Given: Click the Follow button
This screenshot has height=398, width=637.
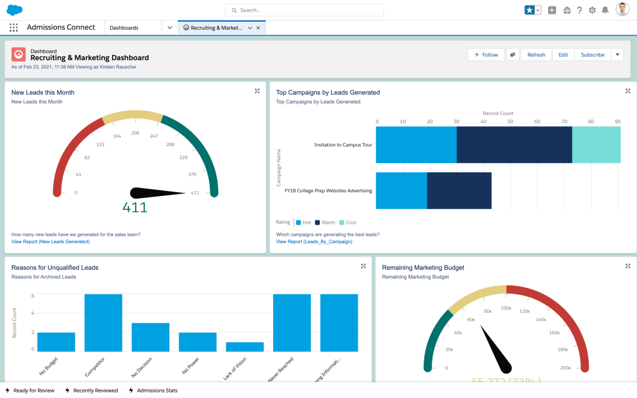Looking at the screenshot, I should pyautogui.click(x=486, y=55).
